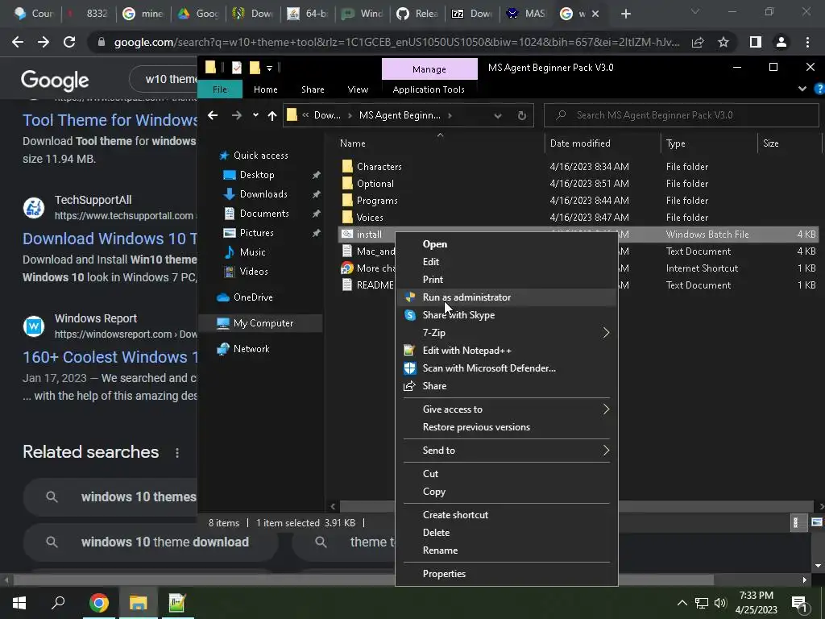The image size is (825, 619).
Task: Select Network in the sidebar
Action: [x=251, y=349]
